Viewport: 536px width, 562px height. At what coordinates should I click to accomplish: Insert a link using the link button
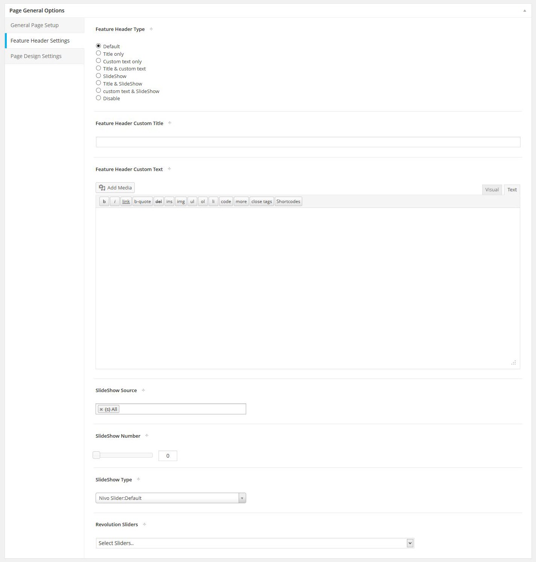126,202
